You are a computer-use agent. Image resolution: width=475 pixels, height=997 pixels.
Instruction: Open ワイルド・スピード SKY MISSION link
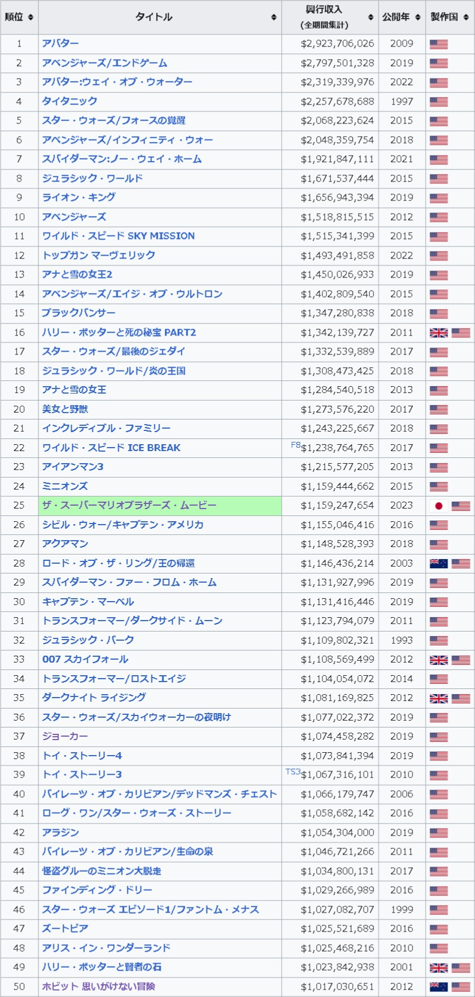118,236
